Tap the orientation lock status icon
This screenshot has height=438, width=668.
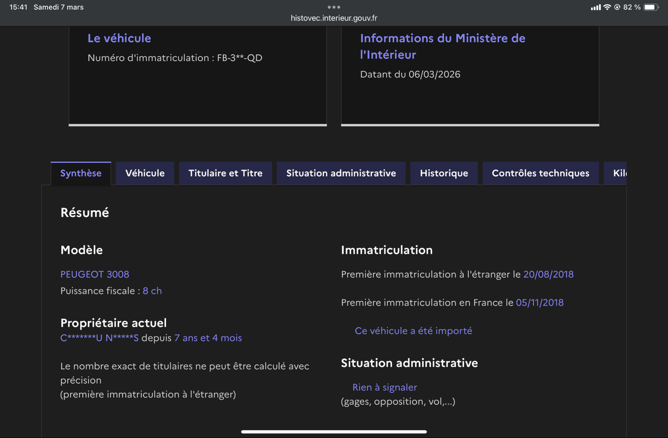(617, 7)
